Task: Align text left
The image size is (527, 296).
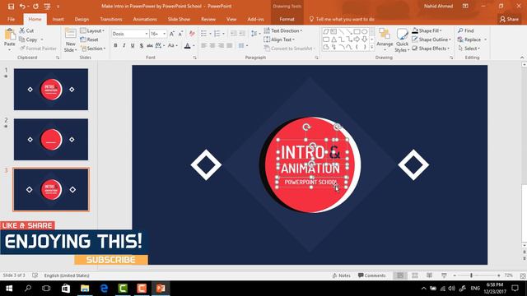Action: [204, 46]
